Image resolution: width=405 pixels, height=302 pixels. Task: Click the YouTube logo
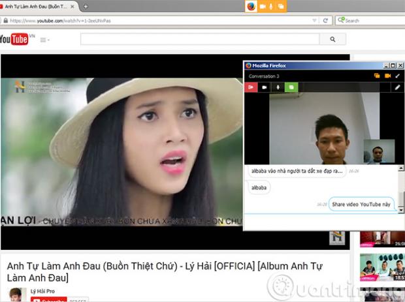(x=14, y=39)
